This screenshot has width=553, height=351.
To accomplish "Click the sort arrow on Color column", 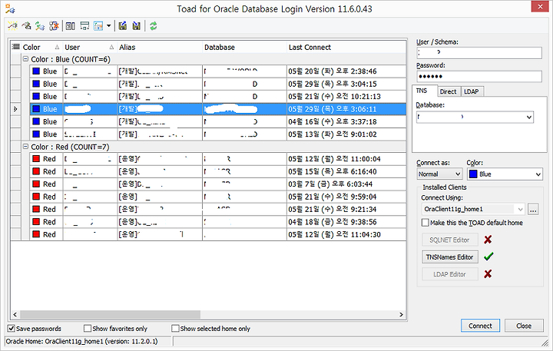I will [57, 48].
